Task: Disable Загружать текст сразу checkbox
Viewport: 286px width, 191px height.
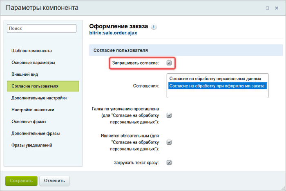Action: point(169,162)
